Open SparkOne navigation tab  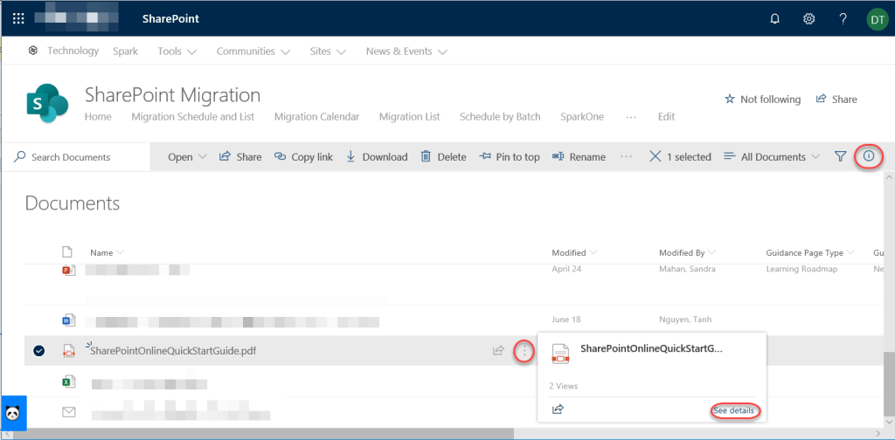point(581,116)
